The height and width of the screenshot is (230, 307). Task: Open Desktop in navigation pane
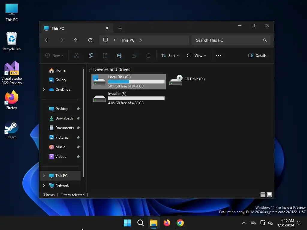[62, 109]
